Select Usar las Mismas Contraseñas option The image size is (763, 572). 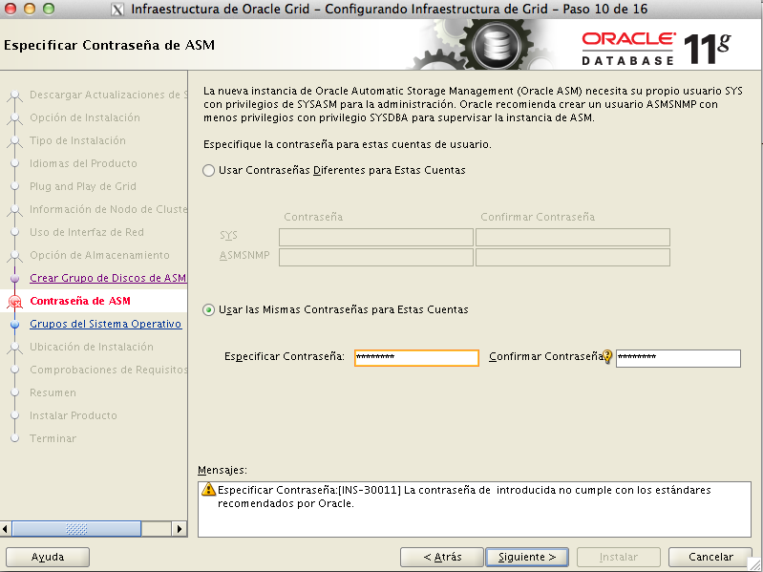coord(209,309)
